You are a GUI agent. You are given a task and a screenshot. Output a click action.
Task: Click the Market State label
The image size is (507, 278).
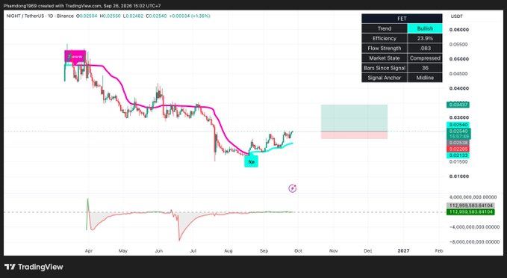point(385,58)
